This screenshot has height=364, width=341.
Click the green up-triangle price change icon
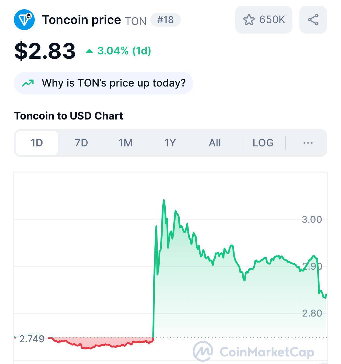click(89, 51)
